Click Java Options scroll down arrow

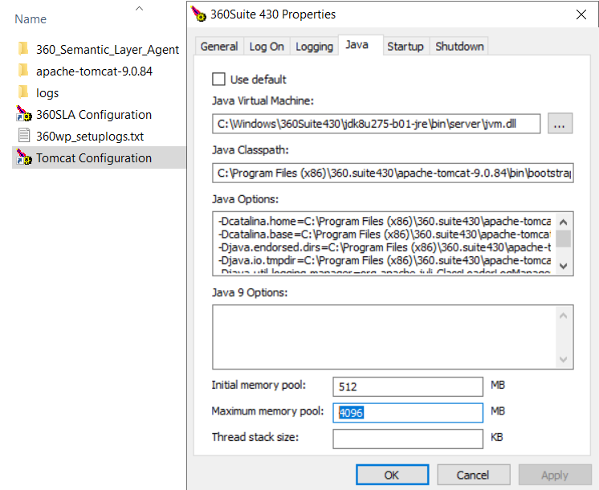pyautogui.click(x=563, y=266)
